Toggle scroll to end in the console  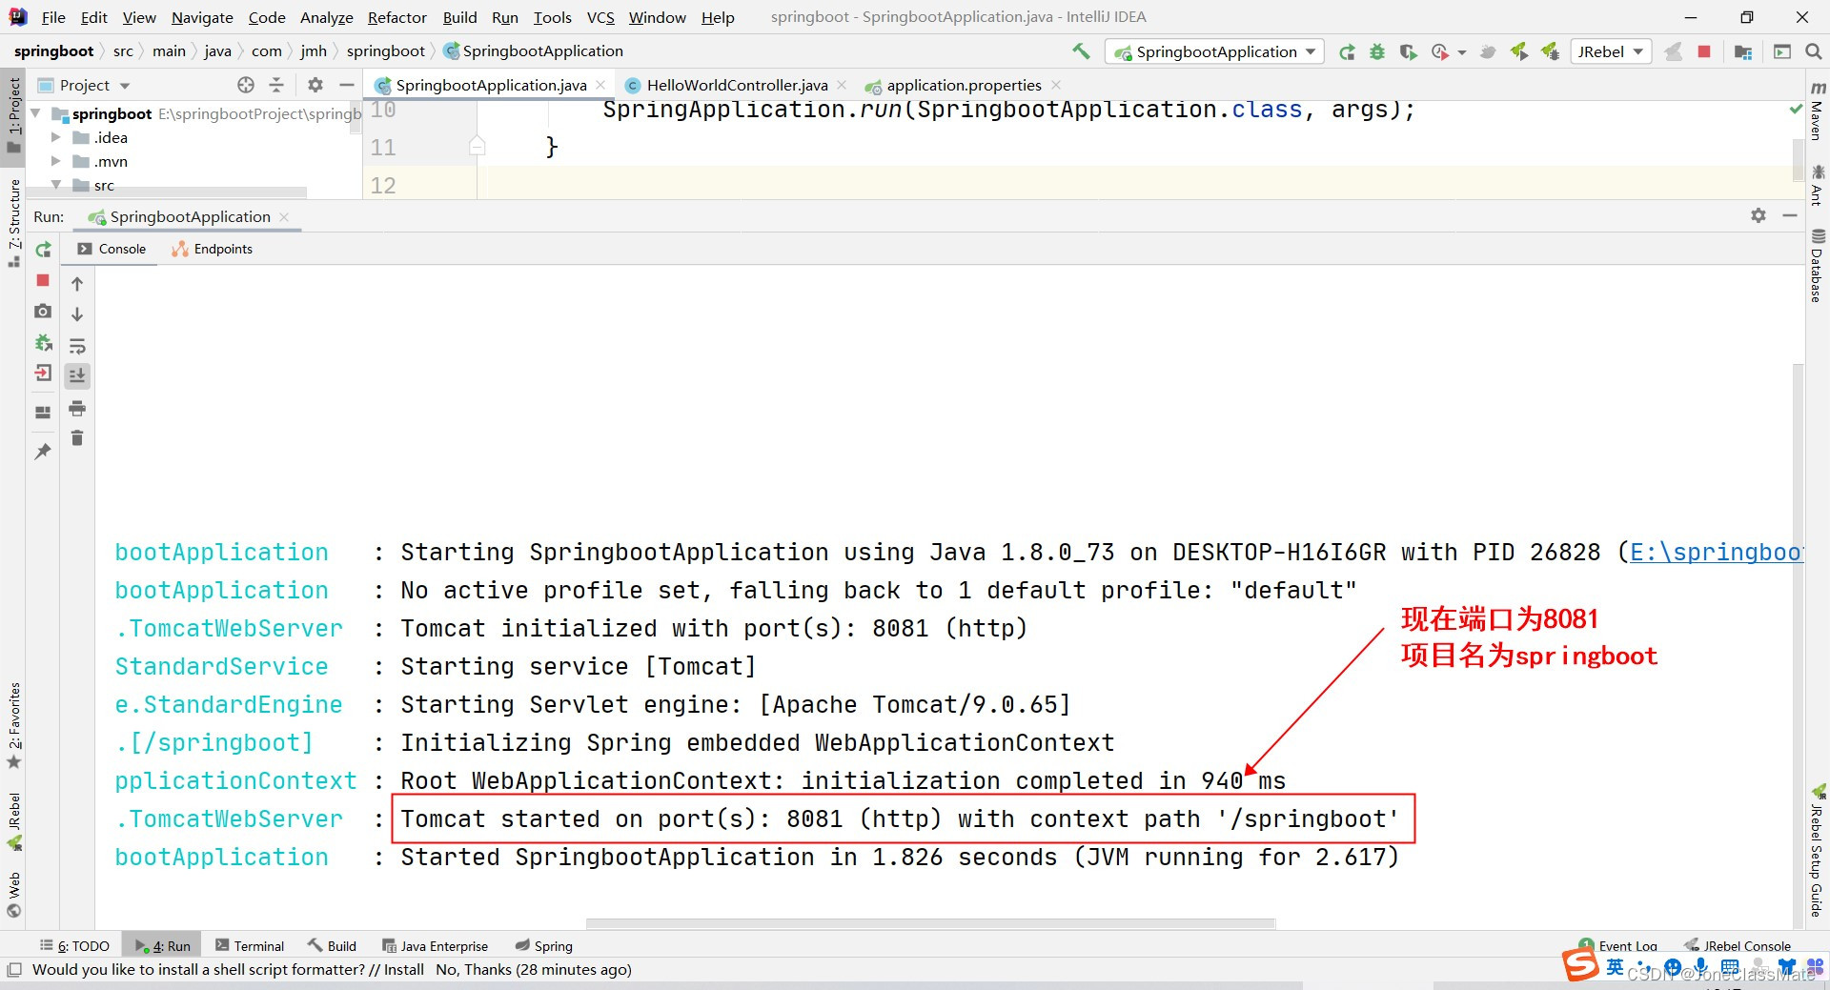click(77, 376)
